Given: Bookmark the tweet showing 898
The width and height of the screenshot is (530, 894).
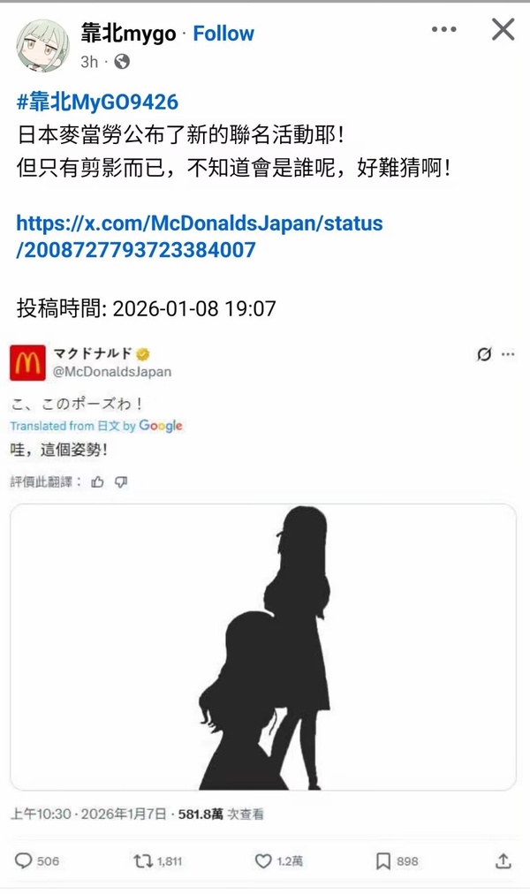Looking at the screenshot, I should pos(383,861).
